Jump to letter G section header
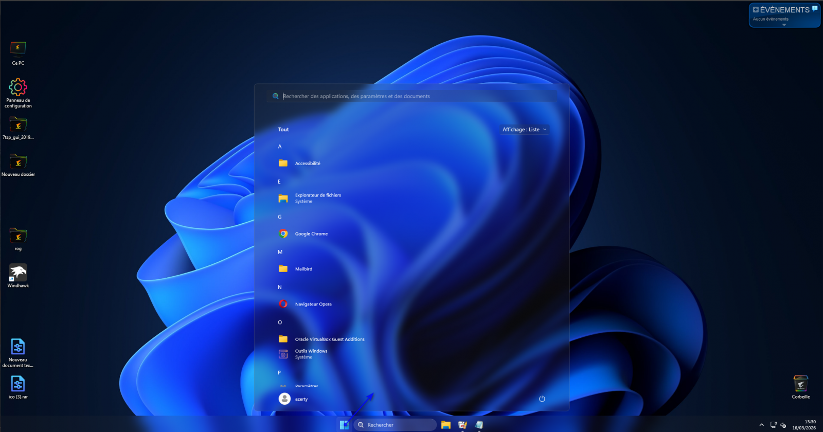The image size is (823, 432). [x=280, y=217]
